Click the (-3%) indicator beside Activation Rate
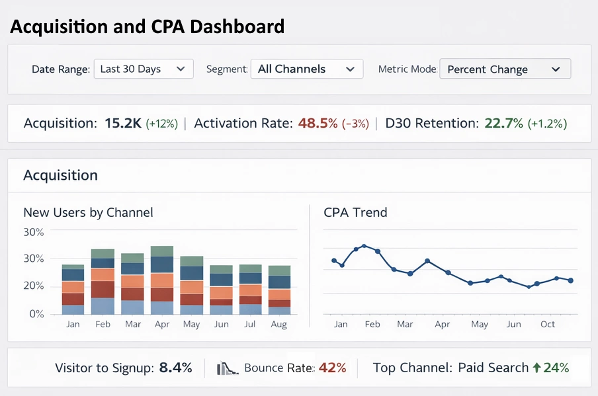This screenshot has width=598, height=396. [357, 124]
